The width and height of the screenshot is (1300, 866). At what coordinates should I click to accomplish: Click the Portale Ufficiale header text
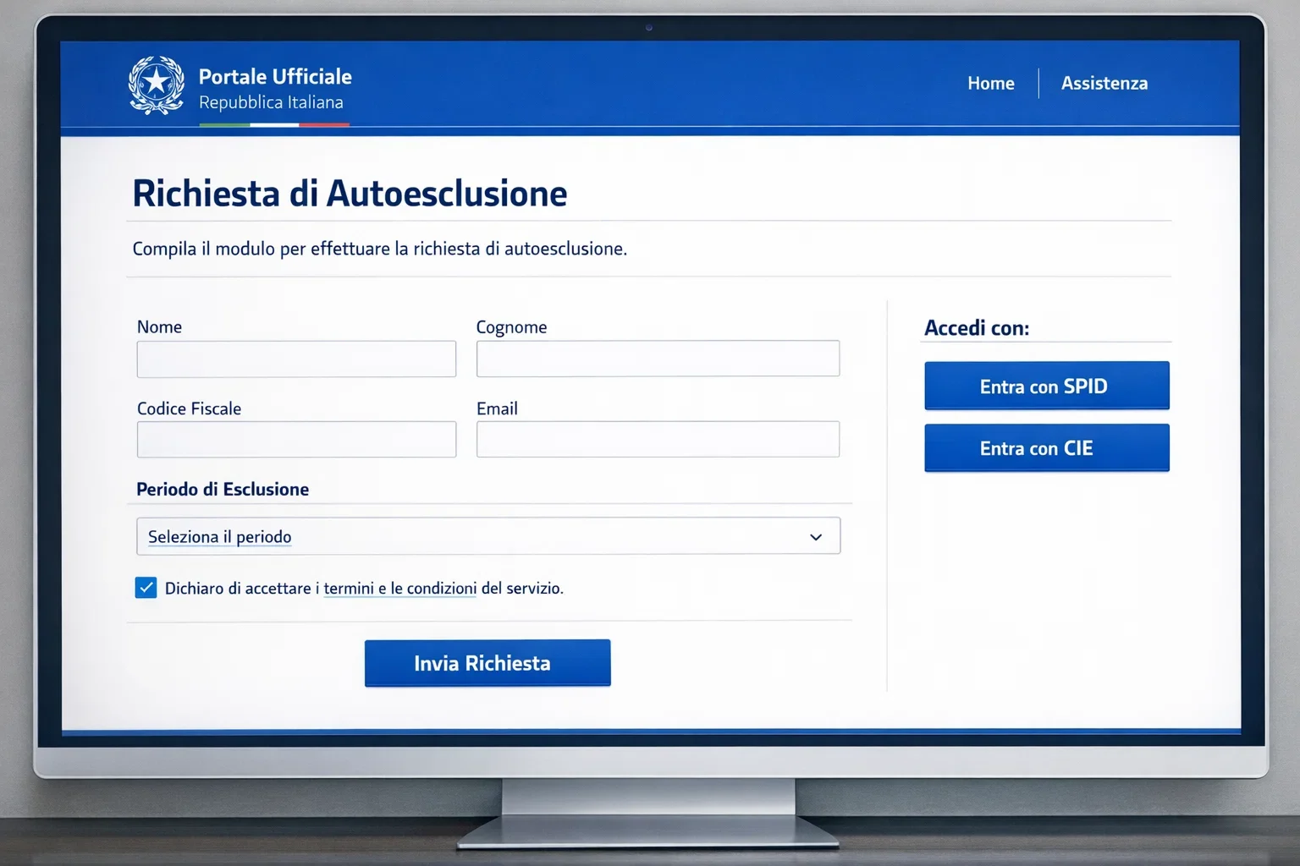pyautogui.click(x=275, y=76)
